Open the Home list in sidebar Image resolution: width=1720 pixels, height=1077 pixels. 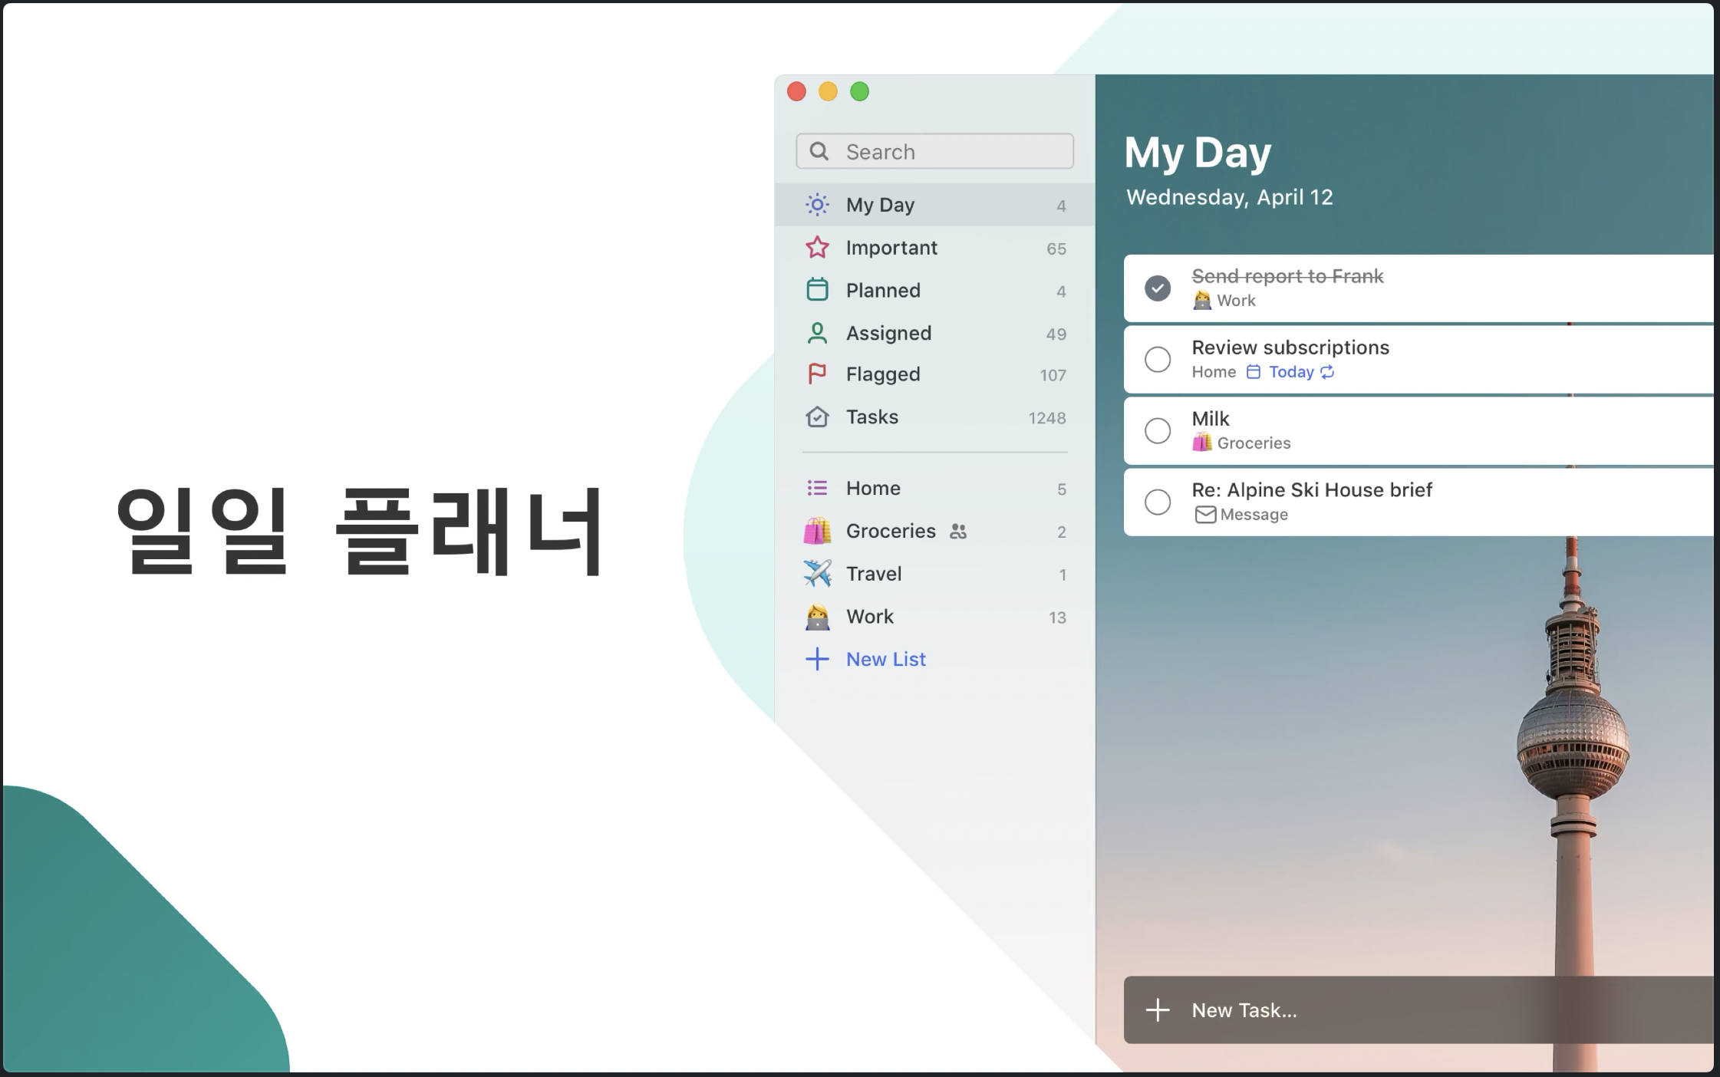coord(873,489)
